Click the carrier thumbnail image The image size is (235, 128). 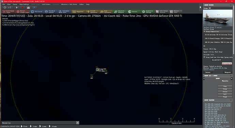pyautogui.click(x=218, y=18)
